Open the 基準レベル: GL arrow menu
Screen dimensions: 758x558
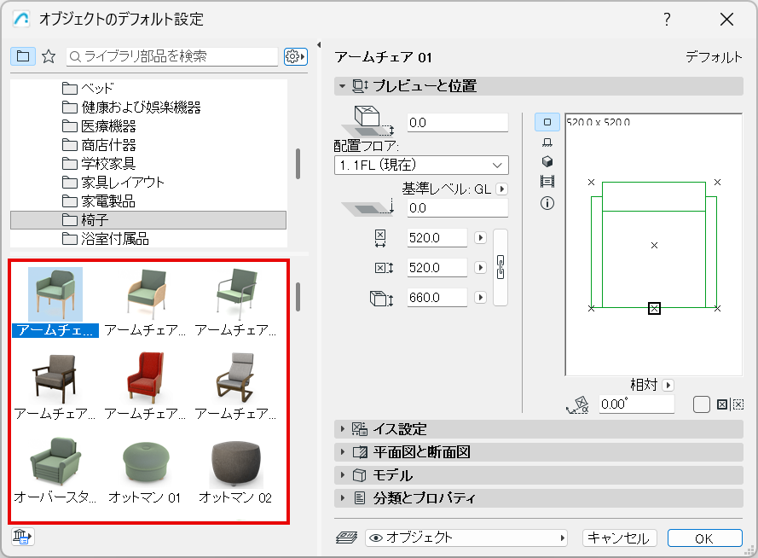point(502,189)
